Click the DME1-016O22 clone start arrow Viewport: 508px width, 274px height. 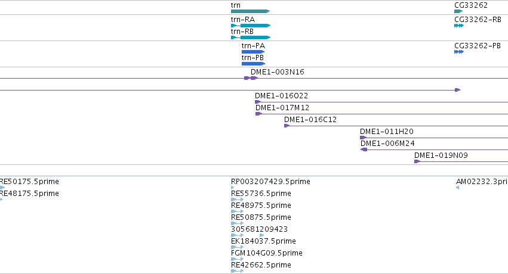coord(258,102)
